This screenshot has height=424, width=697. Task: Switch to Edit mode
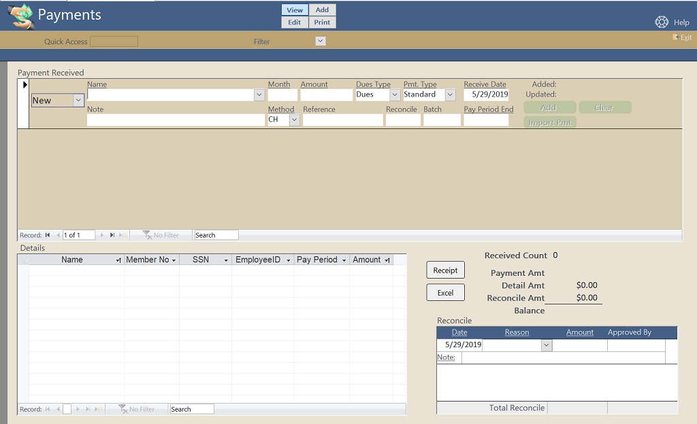(x=295, y=22)
